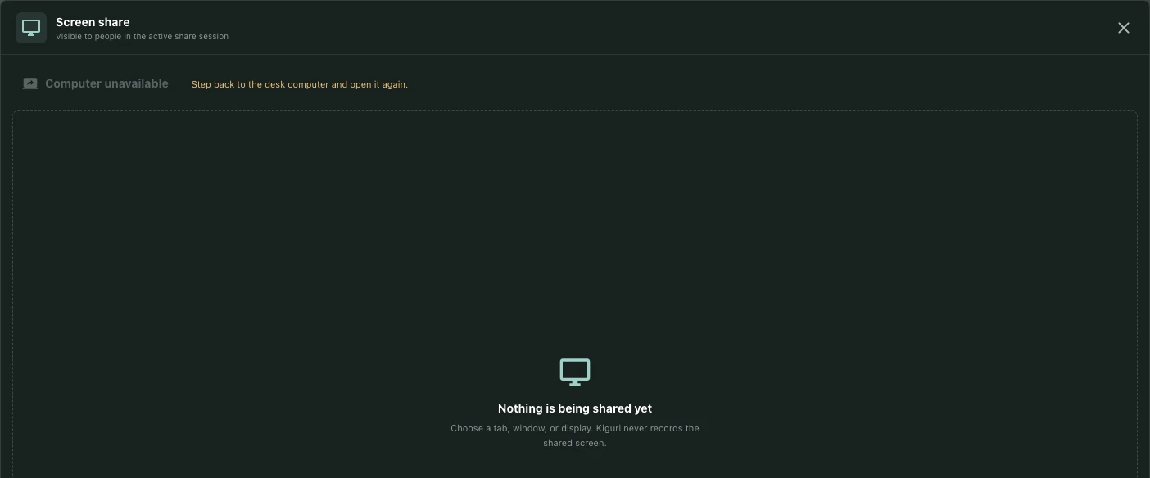Click the monitor icon above Nothing is being shared
The width and height of the screenshot is (1150, 478).
575,372
